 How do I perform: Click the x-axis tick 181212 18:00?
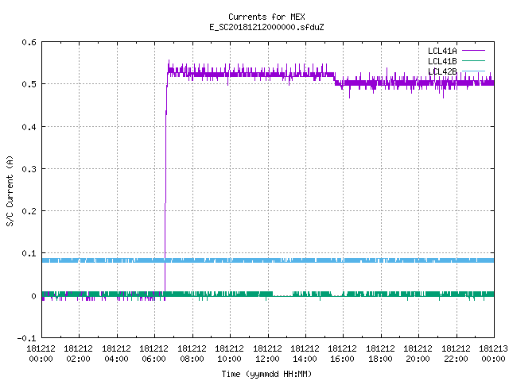pos(380,353)
